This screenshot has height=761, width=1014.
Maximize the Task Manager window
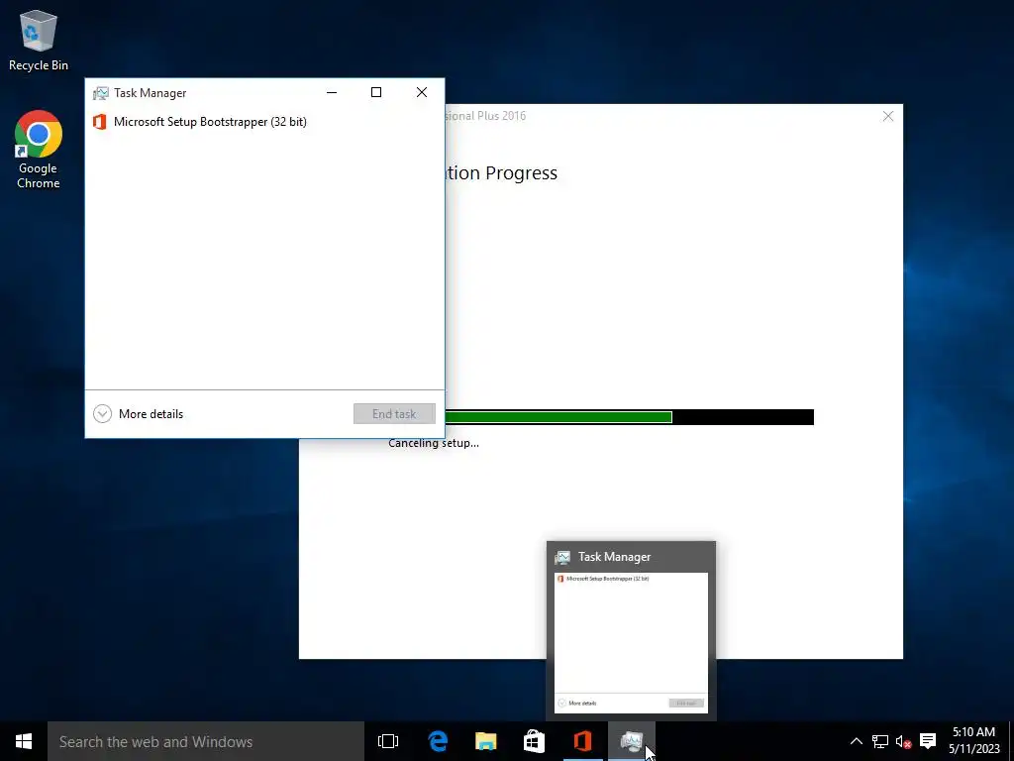pos(376,92)
